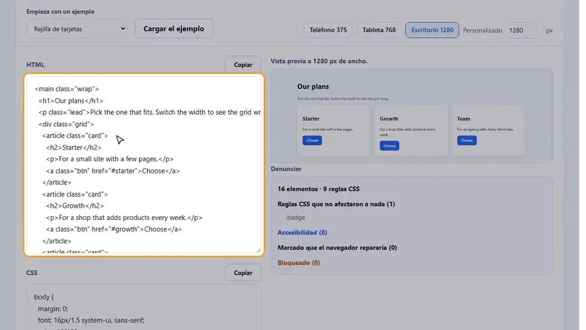Click the Choose button in Team card
The image size is (586, 330).
(467, 141)
